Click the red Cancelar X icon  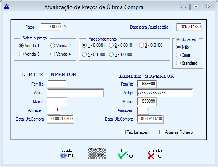tap(151, 156)
